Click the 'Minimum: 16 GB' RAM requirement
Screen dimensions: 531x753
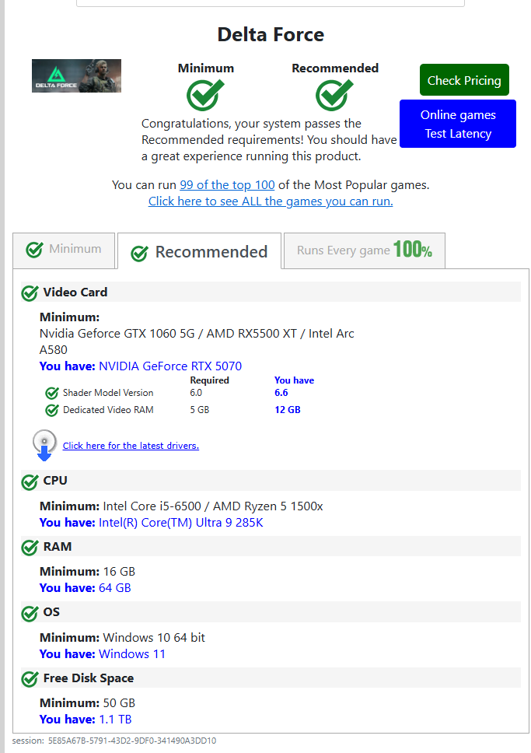click(87, 572)
